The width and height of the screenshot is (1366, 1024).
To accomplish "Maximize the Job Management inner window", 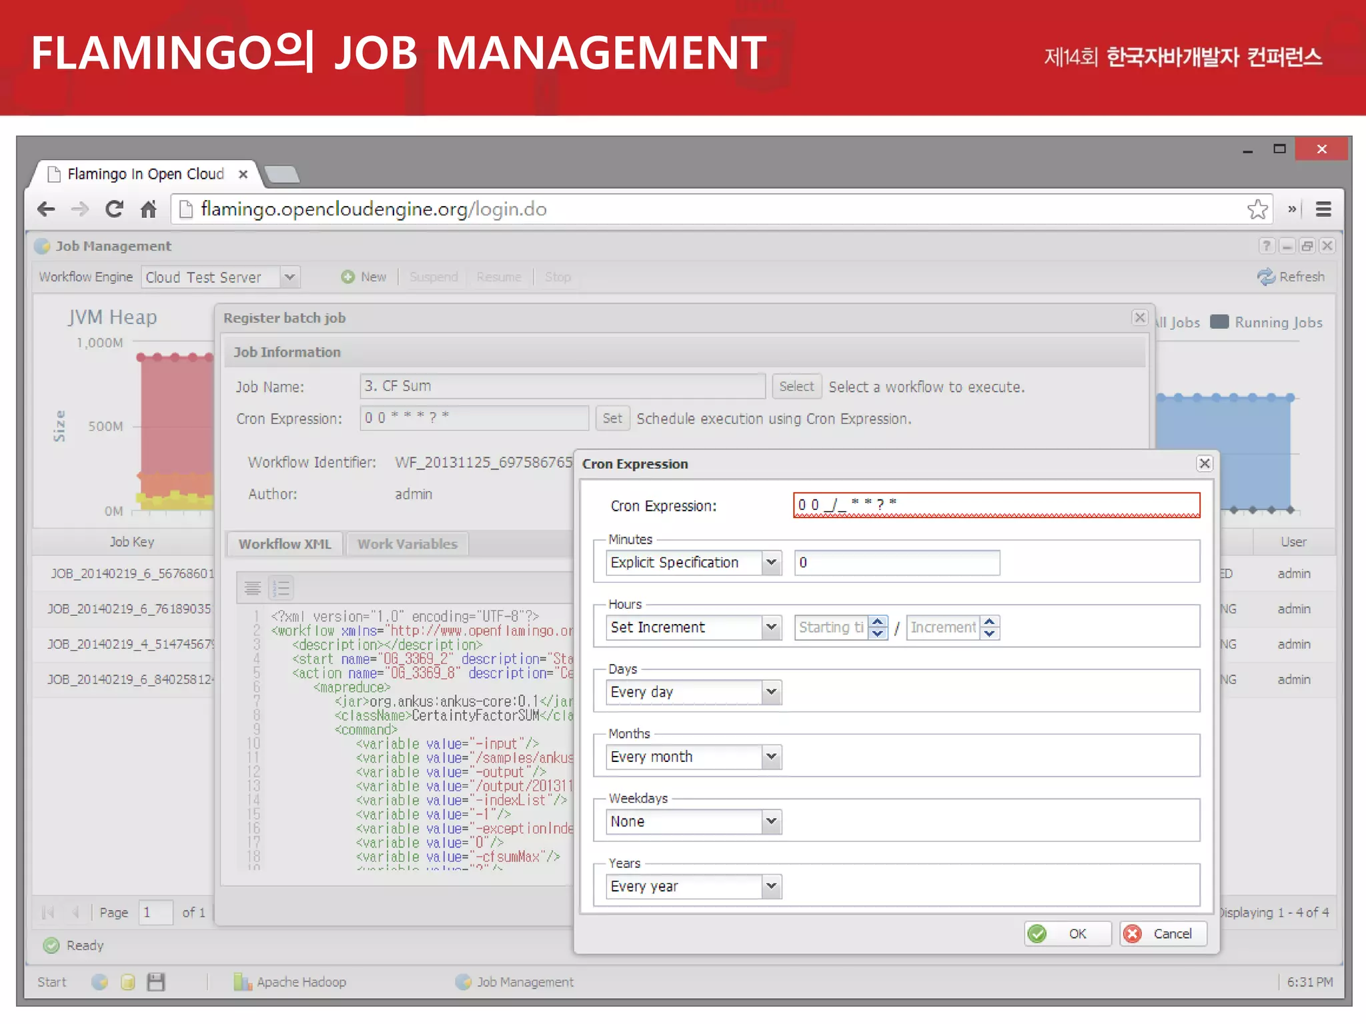I will click(1307, 246).
